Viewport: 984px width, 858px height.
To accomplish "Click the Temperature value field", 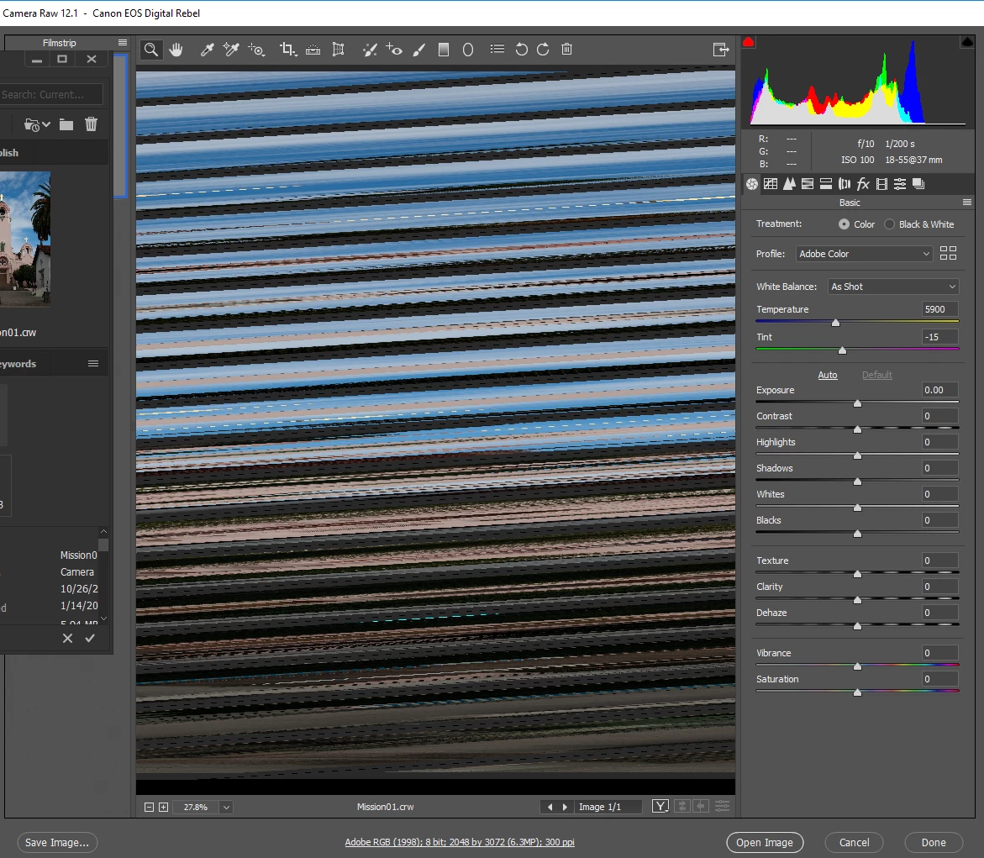I will (939, 309).
